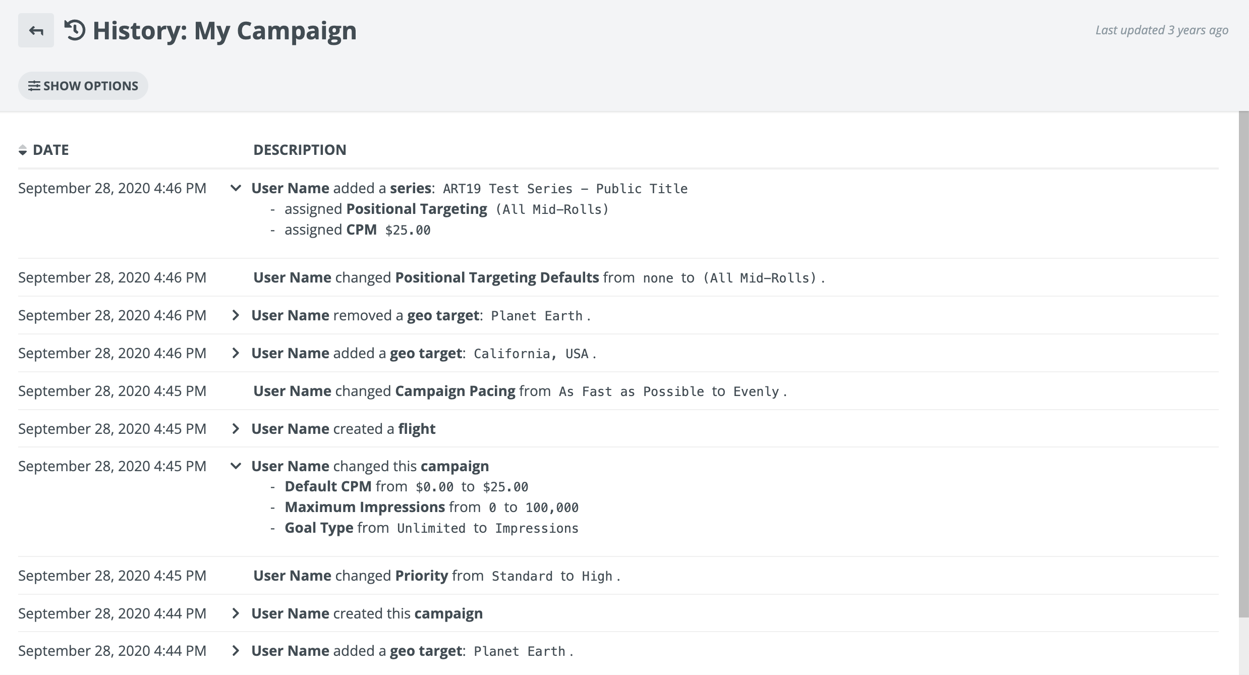Click the Last updated 3 years ago text
1249x675 pixels.
coord(1161,30)
